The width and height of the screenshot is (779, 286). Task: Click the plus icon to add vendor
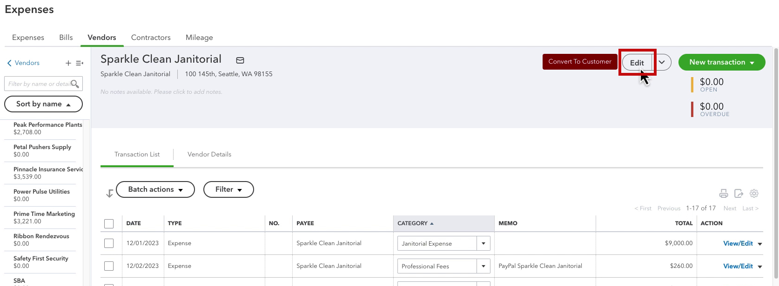coord(68,63)
